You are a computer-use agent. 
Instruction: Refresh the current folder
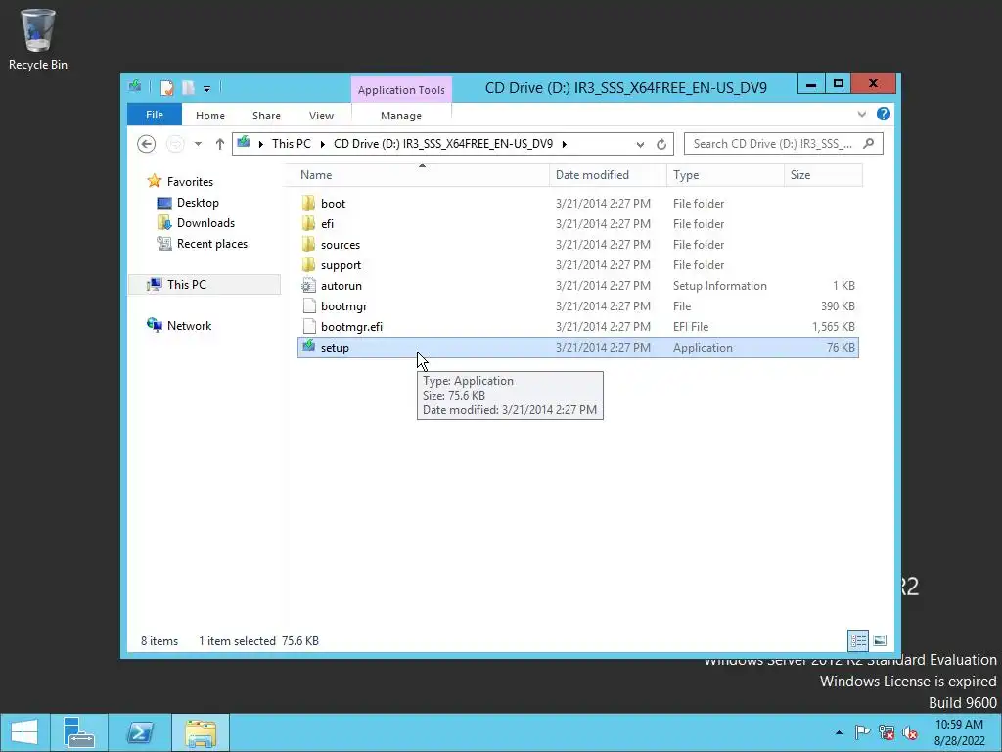point(661,145)
